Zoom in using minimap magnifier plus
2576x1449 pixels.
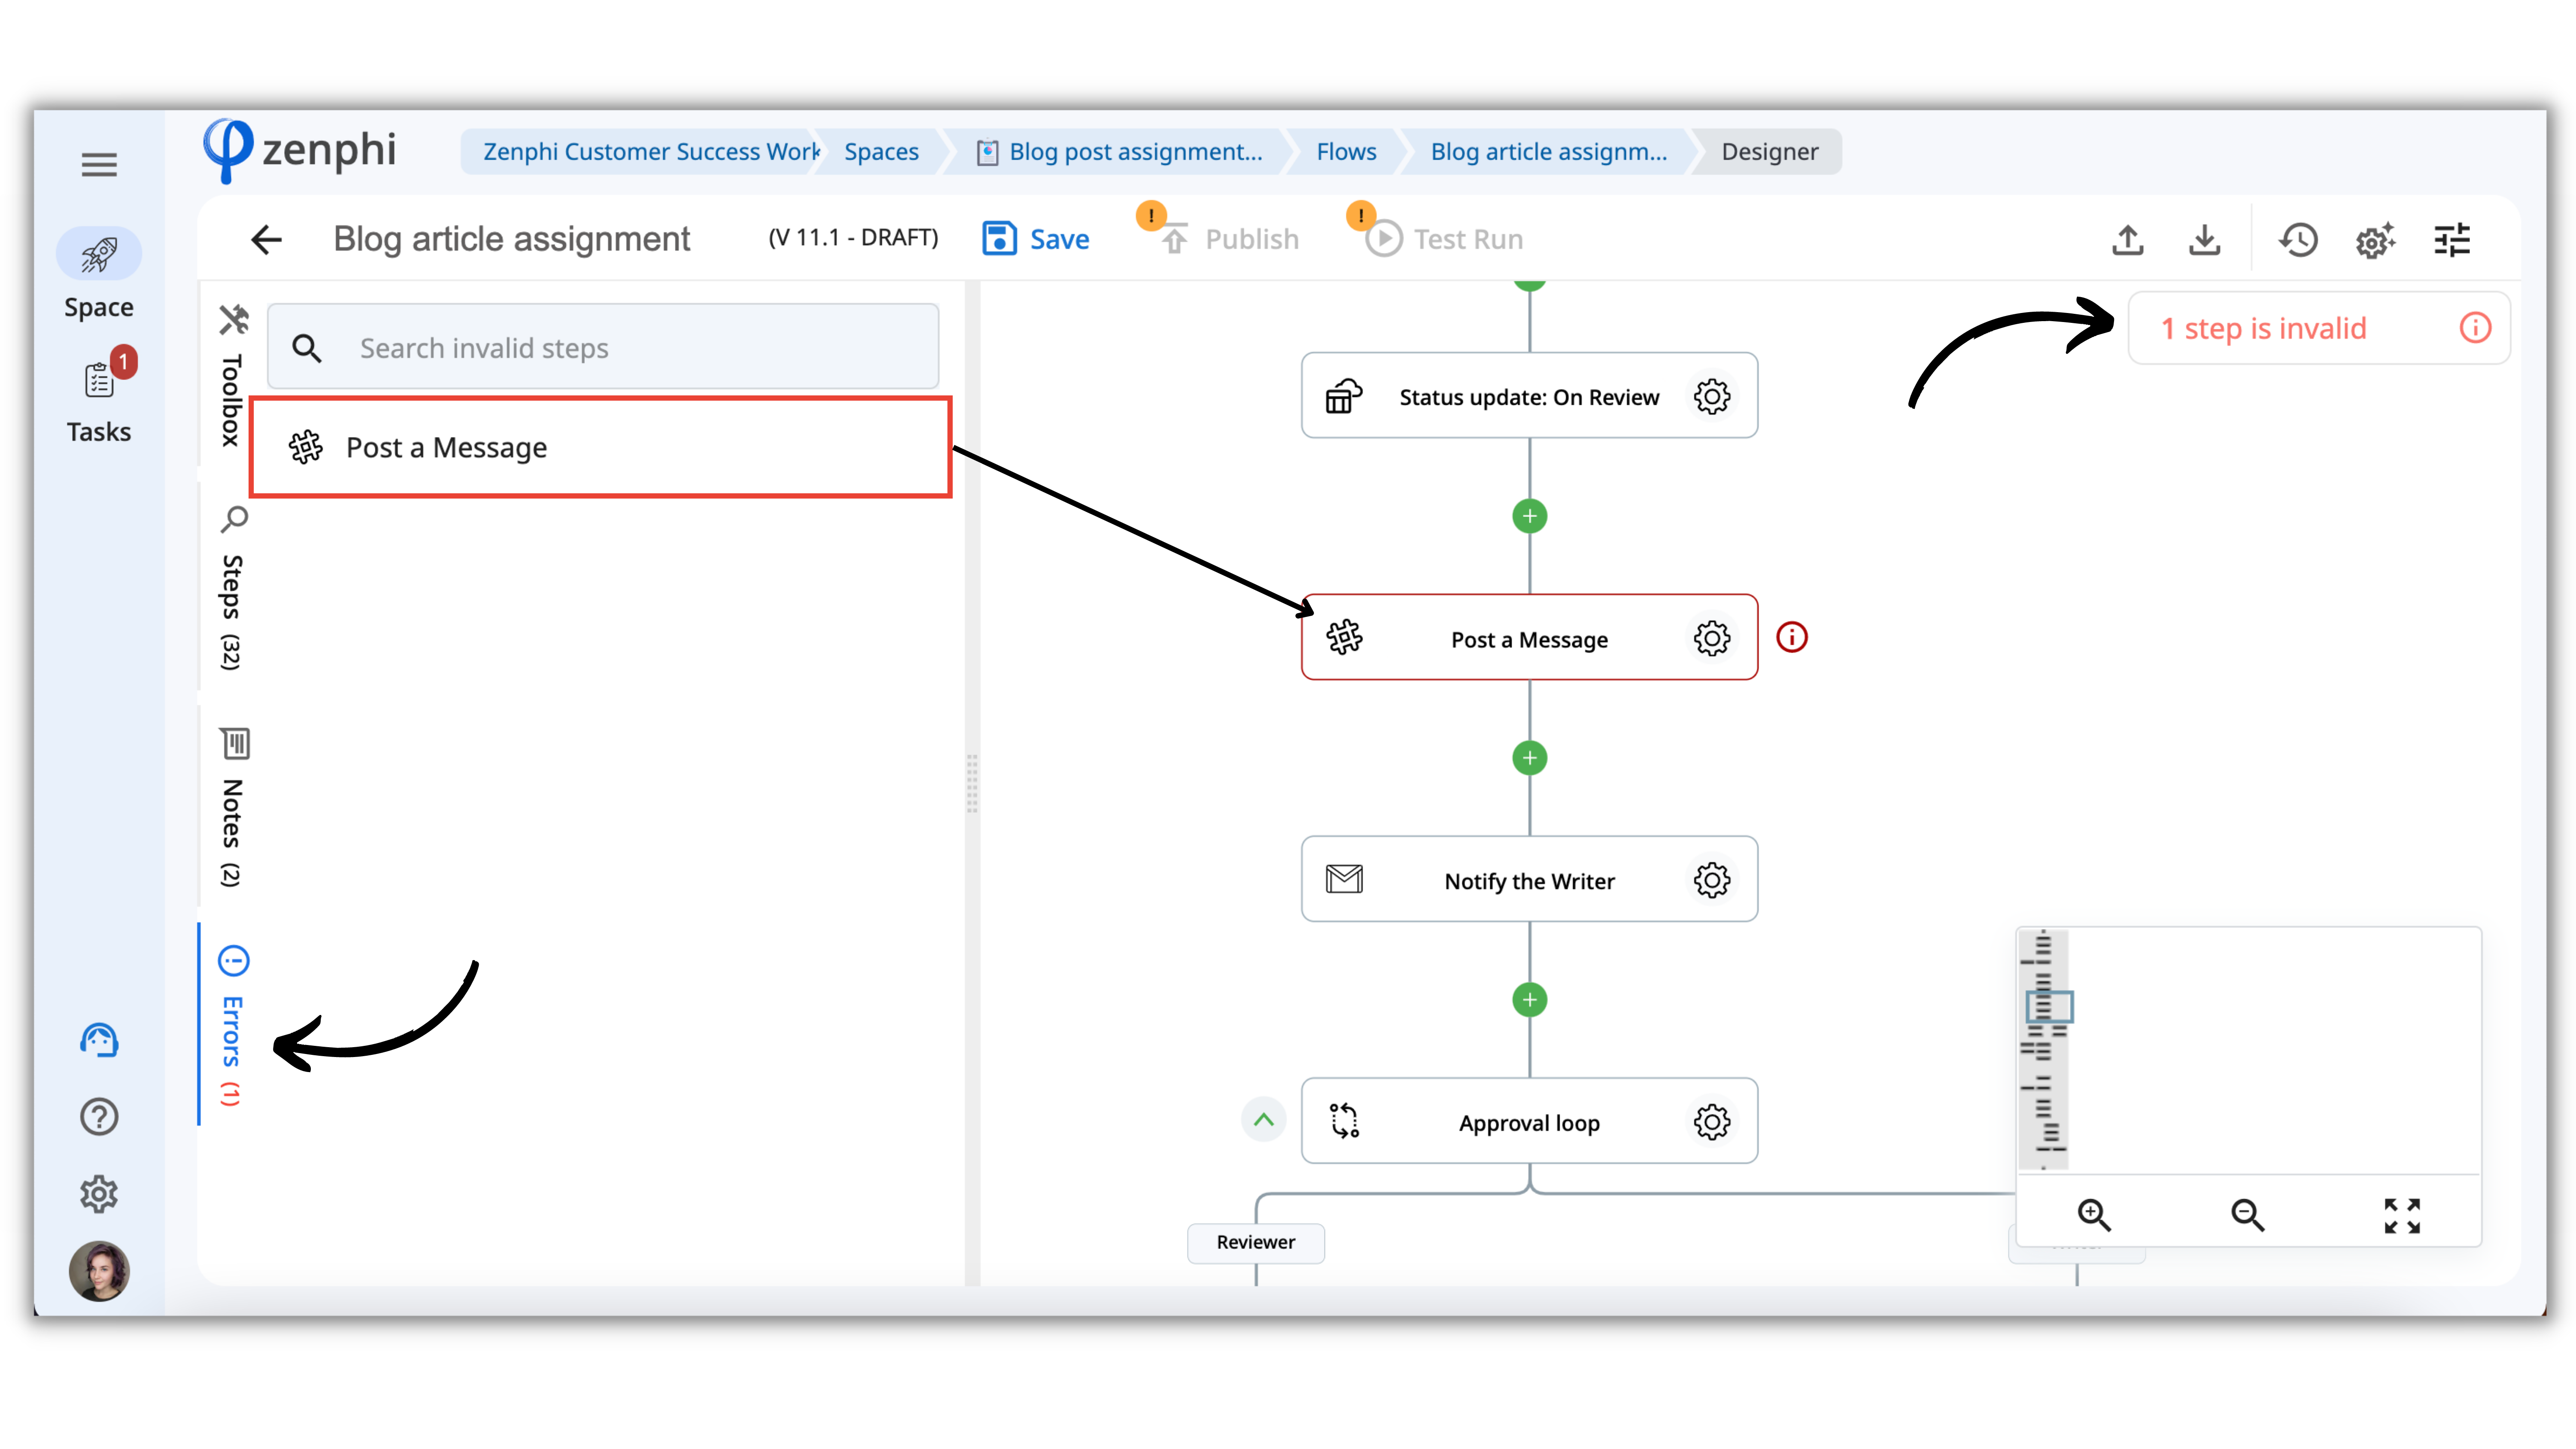[x=2093, y=1214]
